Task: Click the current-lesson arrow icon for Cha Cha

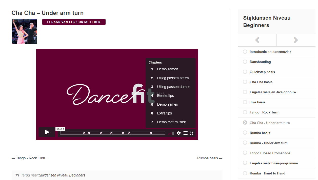Action: pyautogui.click(x=245, y=123)
